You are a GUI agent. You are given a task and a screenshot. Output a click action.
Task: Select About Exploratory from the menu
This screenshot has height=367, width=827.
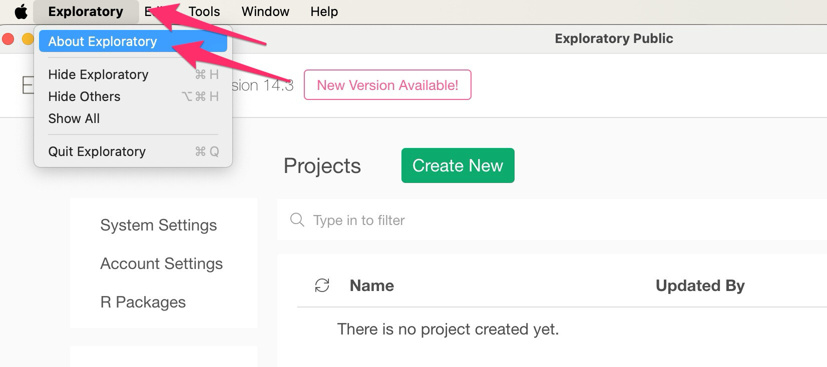pos(103,41)
